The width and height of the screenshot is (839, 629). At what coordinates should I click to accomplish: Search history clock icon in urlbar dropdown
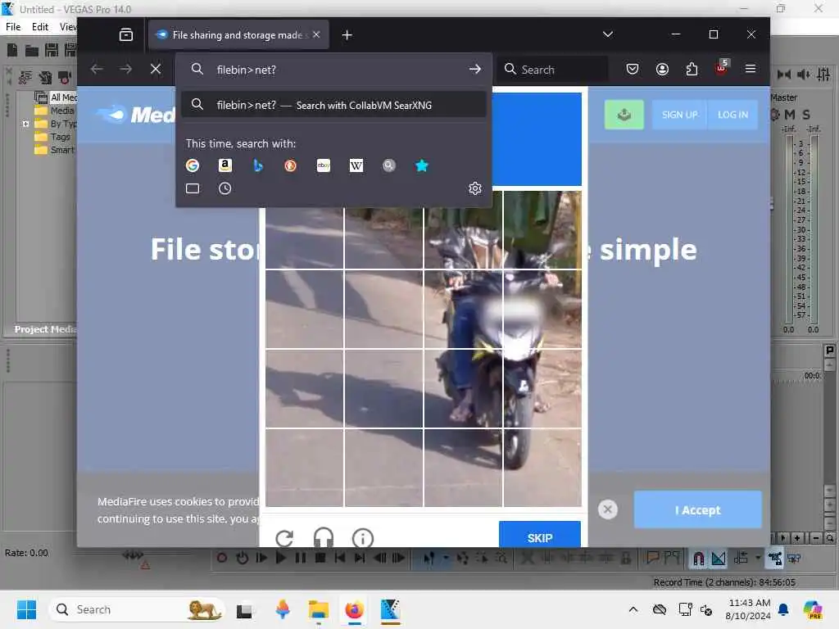click(x=224, y=188)
